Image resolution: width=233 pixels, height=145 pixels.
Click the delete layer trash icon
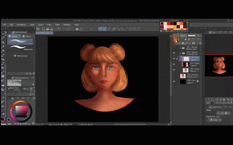[200, 43]
